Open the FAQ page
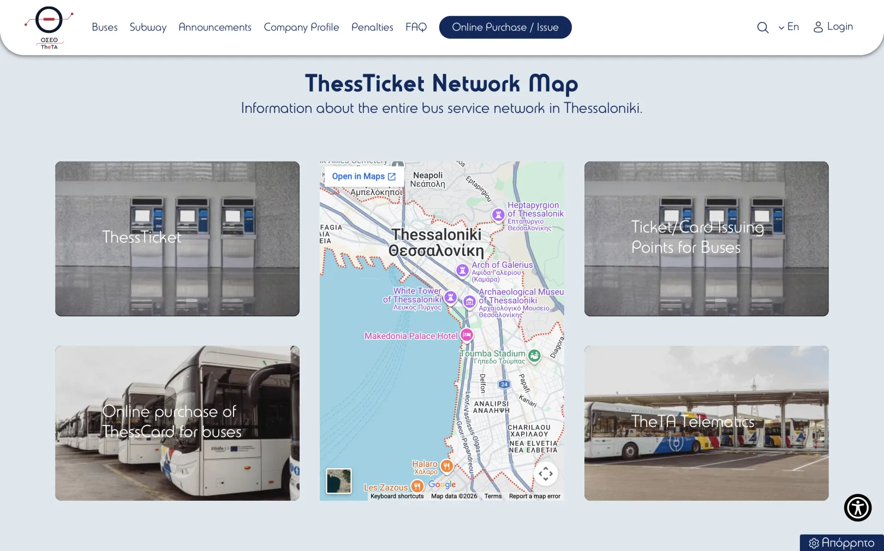 click(x=416, y=27)
